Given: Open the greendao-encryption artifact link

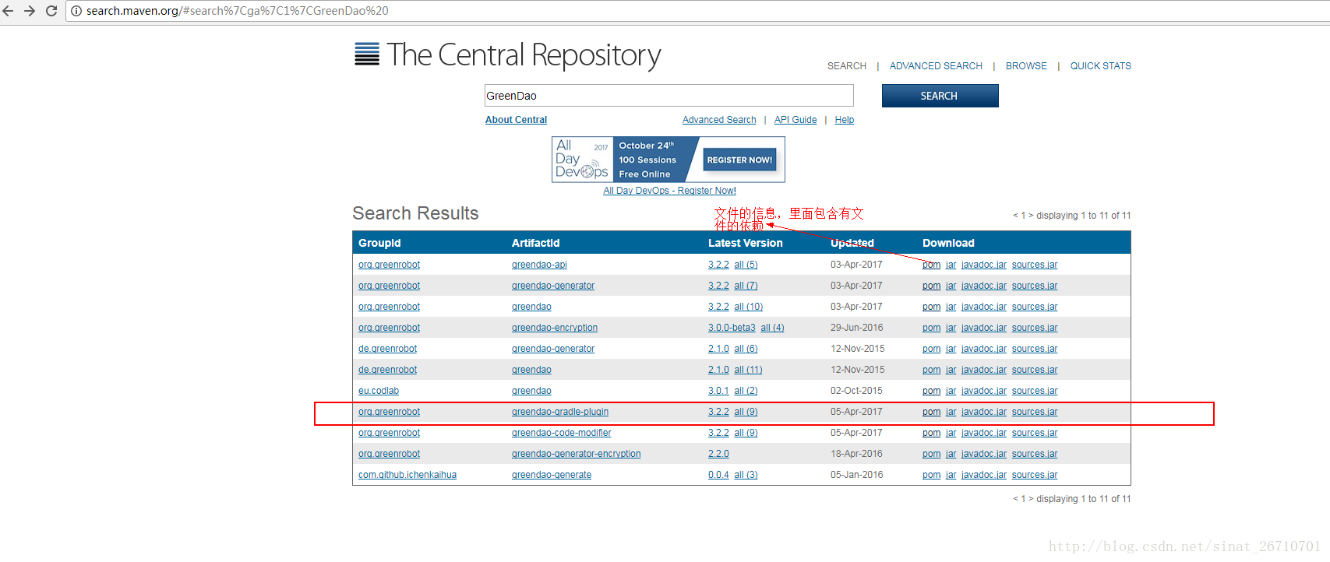Looking at the screenshot, I should tap(555, 328).
